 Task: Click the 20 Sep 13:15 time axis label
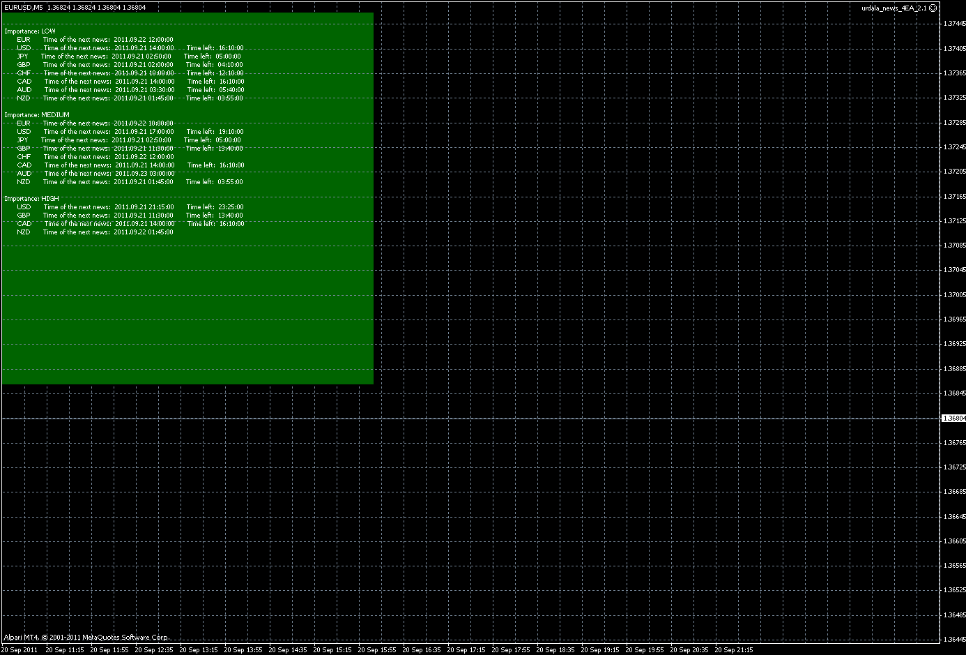click(x=199, y=650)
